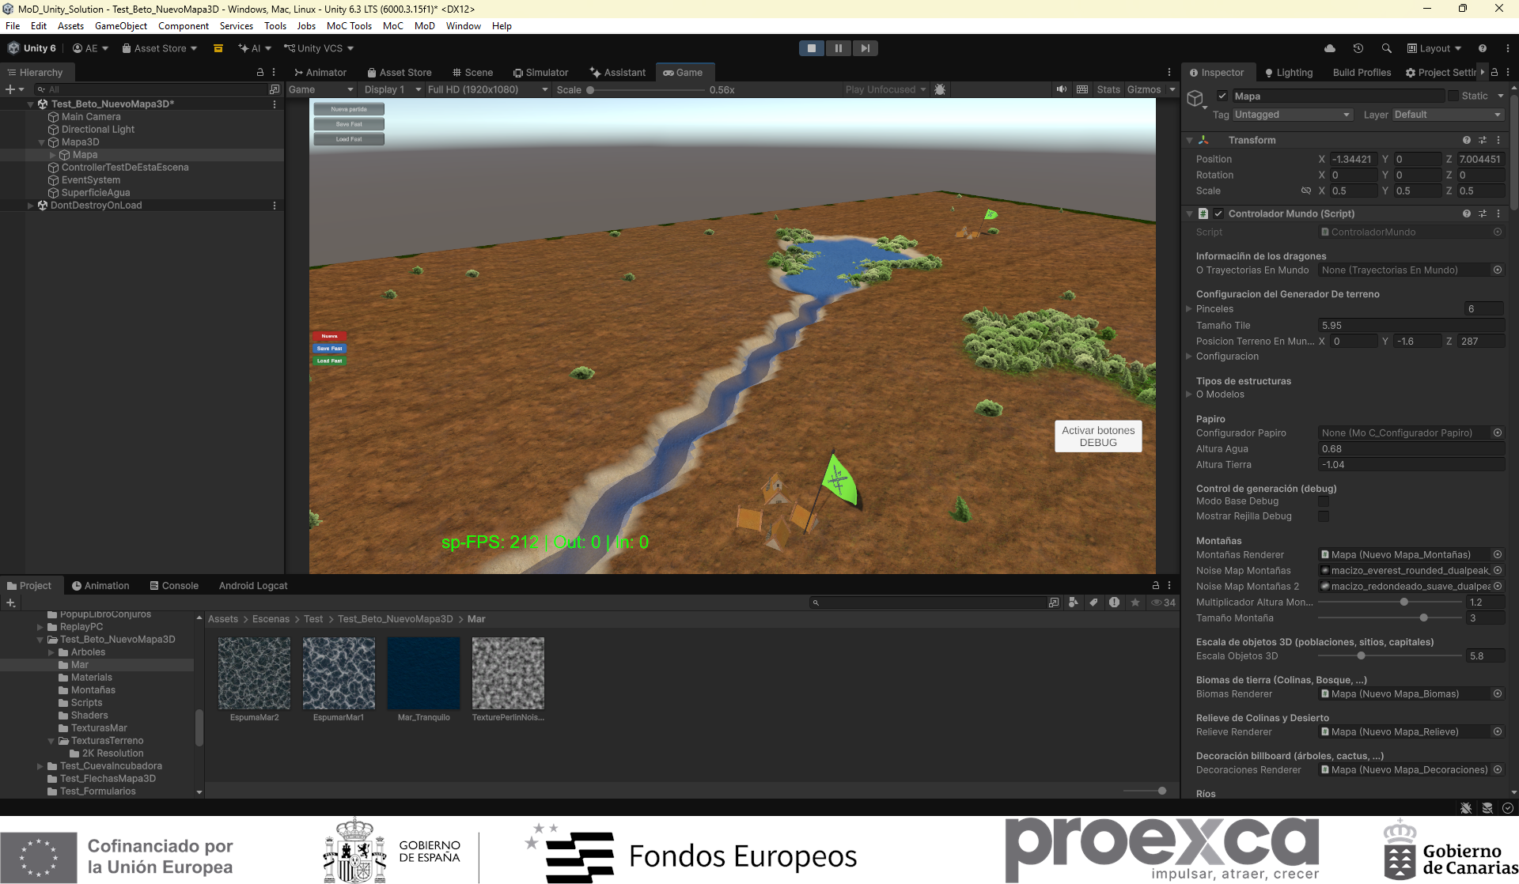Open the Window menu

464,26
